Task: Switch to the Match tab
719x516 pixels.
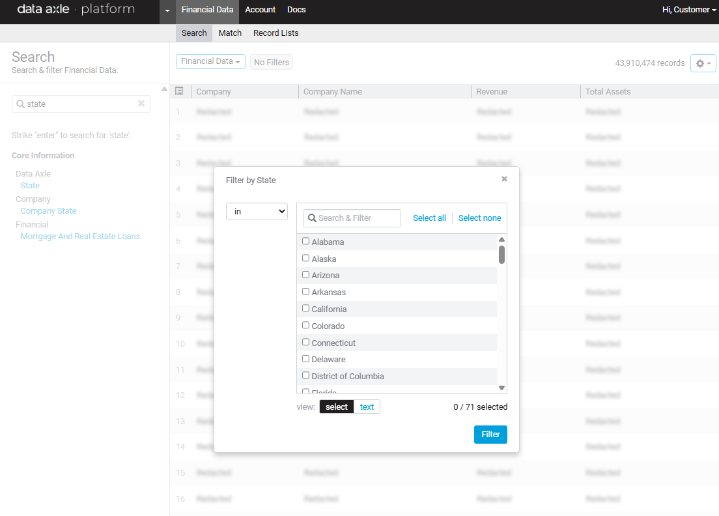Action: point(230,33)
